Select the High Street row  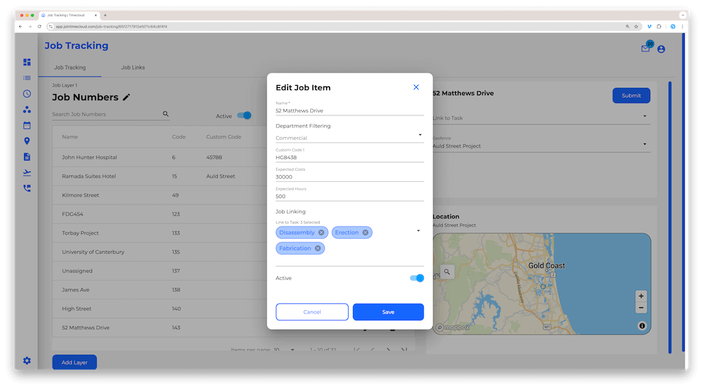pos(160,309)
